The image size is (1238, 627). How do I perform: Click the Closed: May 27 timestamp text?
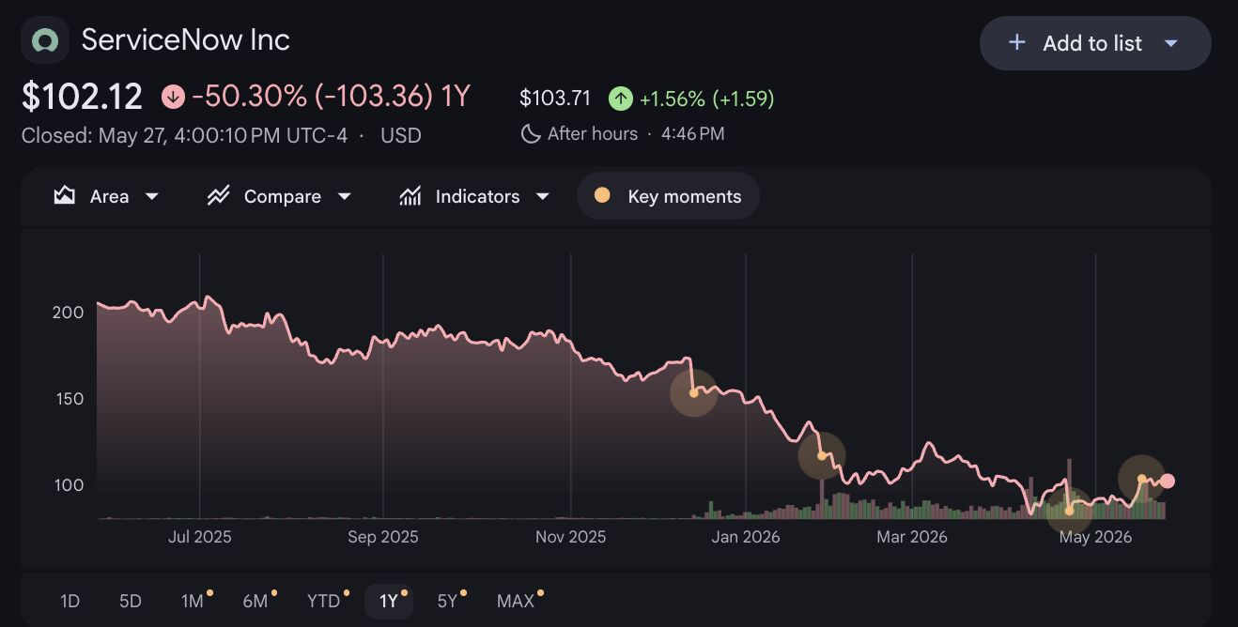[184, 136]
